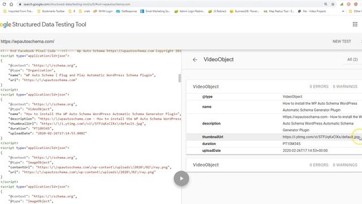Click the name row label
362x204 pixels.
[x=206, y=107]
